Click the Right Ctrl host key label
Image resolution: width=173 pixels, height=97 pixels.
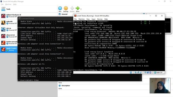(x=159, y=72)
